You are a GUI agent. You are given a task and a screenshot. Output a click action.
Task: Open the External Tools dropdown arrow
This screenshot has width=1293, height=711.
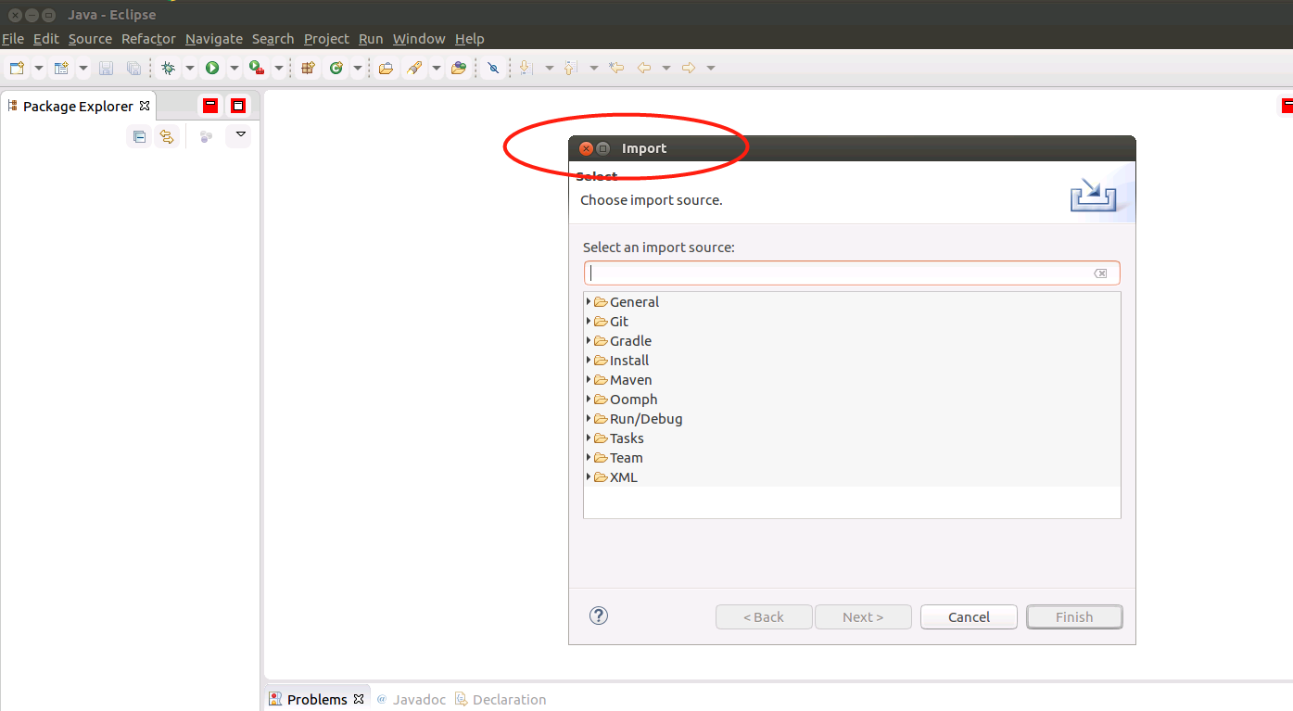point(279,68)
